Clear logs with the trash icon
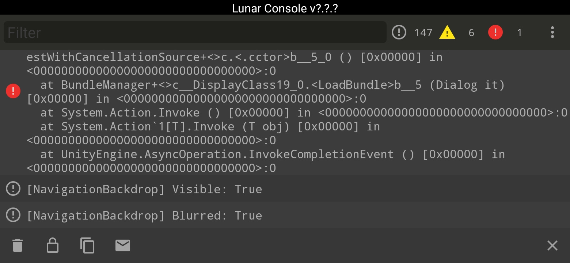This screenshot has height=263, width=570. click(18, 245)
